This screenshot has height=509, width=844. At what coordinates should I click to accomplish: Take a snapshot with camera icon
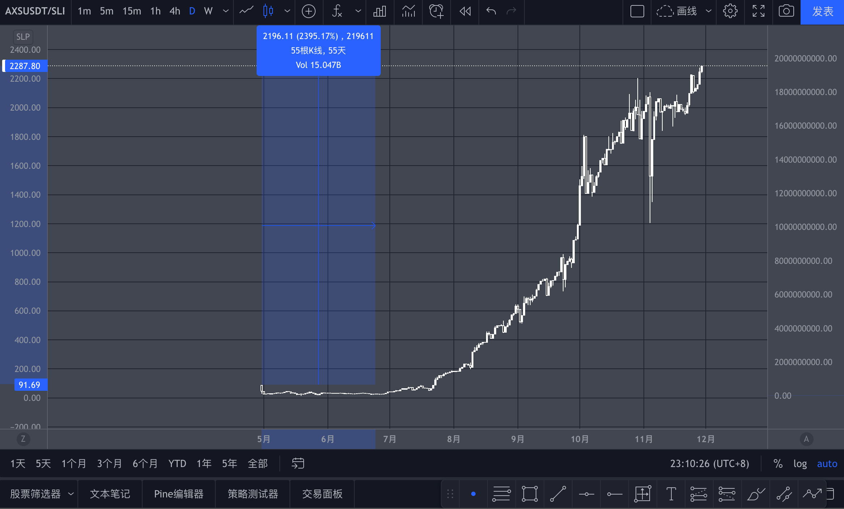(x=786, y=11)
